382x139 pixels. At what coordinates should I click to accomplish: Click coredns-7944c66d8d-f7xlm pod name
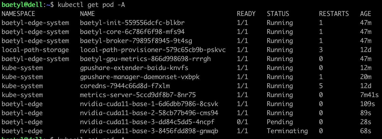coord(125,86)
